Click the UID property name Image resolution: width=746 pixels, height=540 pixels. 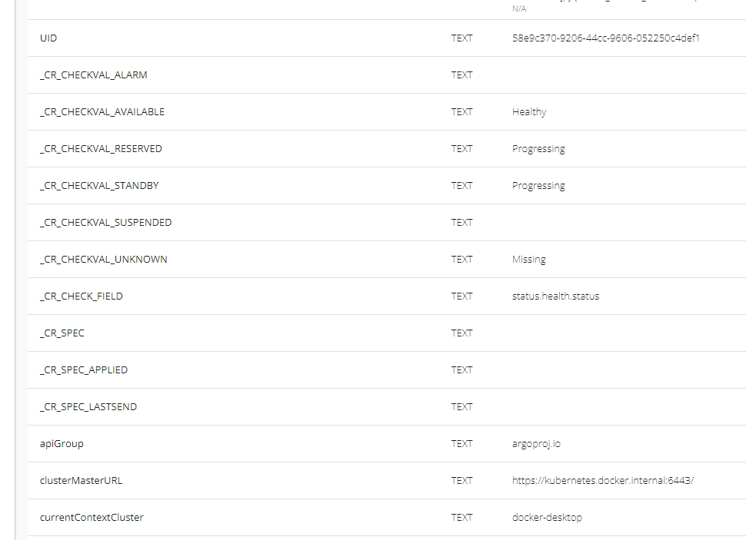[x=48, y=38]
